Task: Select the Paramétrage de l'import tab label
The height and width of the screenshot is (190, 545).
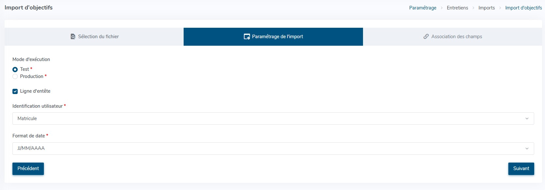Action: 277,37
